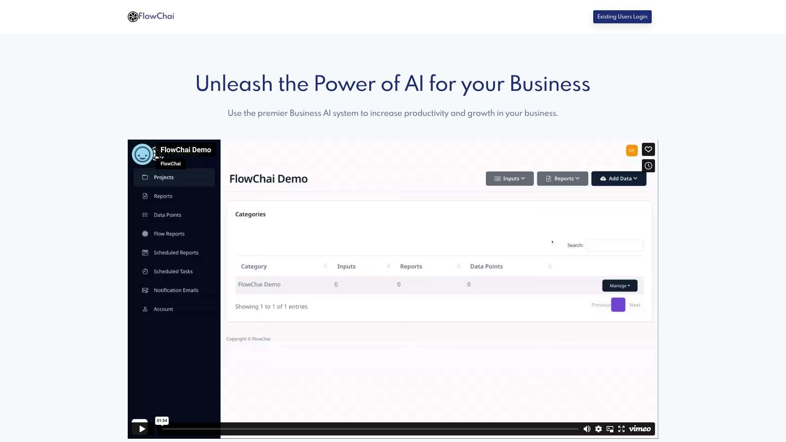The height and width of the screenshot is (442, 786).
Task: Expand the Reports dropdown button
Action: 562,178
